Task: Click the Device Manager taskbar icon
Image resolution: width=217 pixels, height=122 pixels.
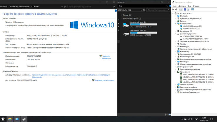Action: click(x=24, y=119)
